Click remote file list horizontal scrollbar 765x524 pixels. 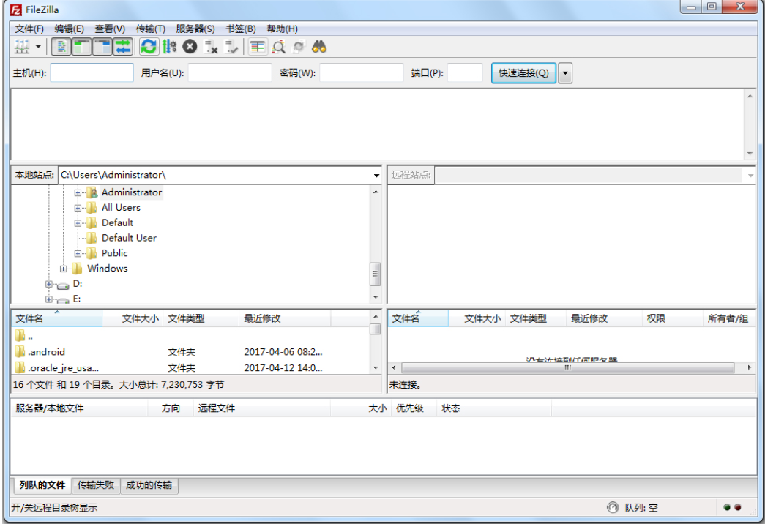point(567,367)
